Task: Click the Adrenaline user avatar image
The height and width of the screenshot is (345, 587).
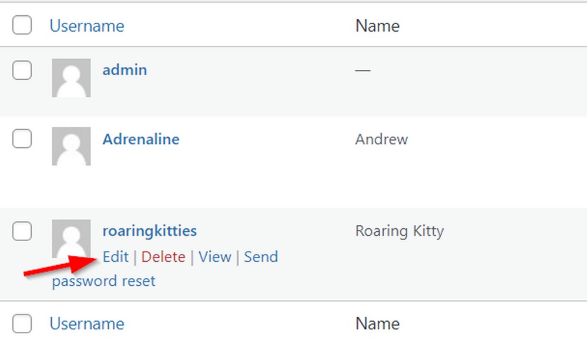Action: click(71, 146)
